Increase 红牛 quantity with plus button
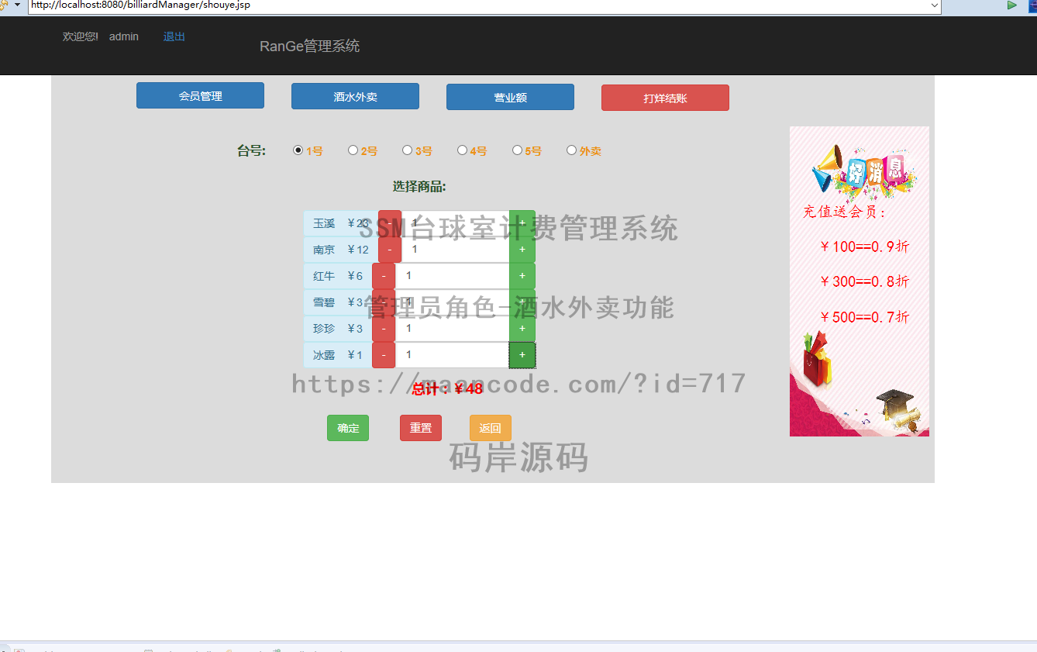 [522, 276]
